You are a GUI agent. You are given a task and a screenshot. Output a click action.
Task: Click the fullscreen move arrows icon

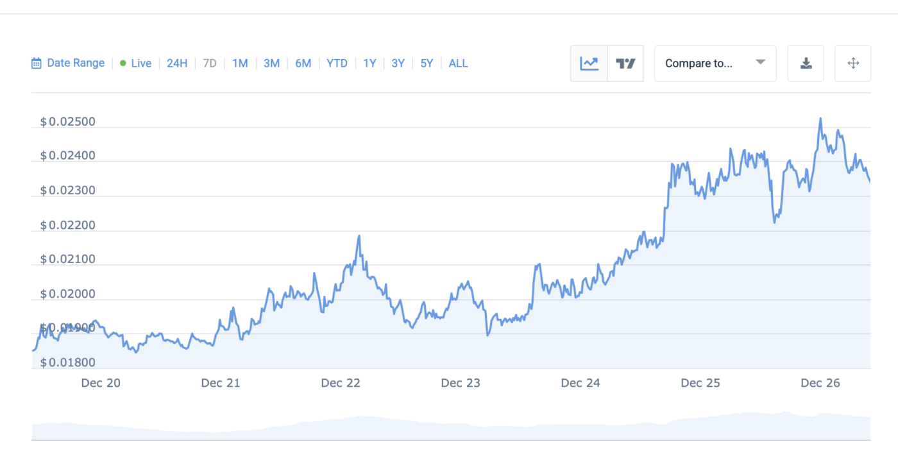853,64
